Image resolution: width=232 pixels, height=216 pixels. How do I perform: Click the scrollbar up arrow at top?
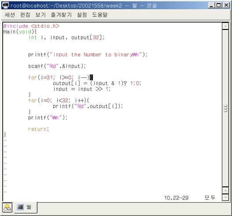point(225,26)
